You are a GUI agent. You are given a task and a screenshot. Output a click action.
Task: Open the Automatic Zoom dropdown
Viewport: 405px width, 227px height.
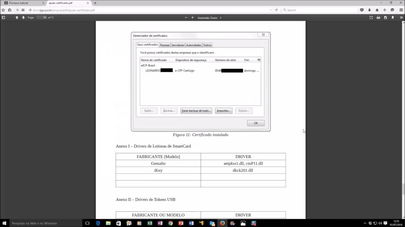(209, 18)
